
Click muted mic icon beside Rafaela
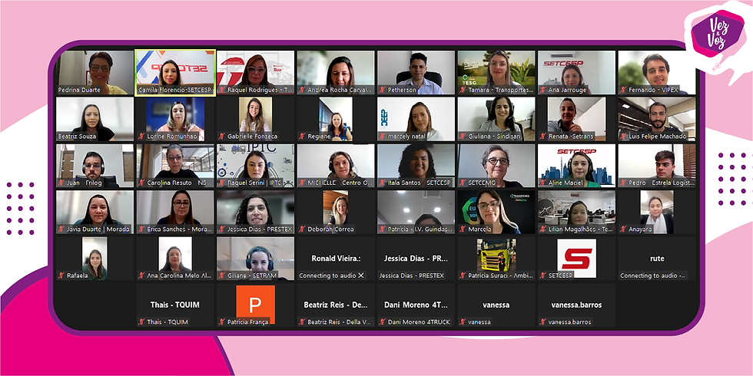(x=61, y=275)
